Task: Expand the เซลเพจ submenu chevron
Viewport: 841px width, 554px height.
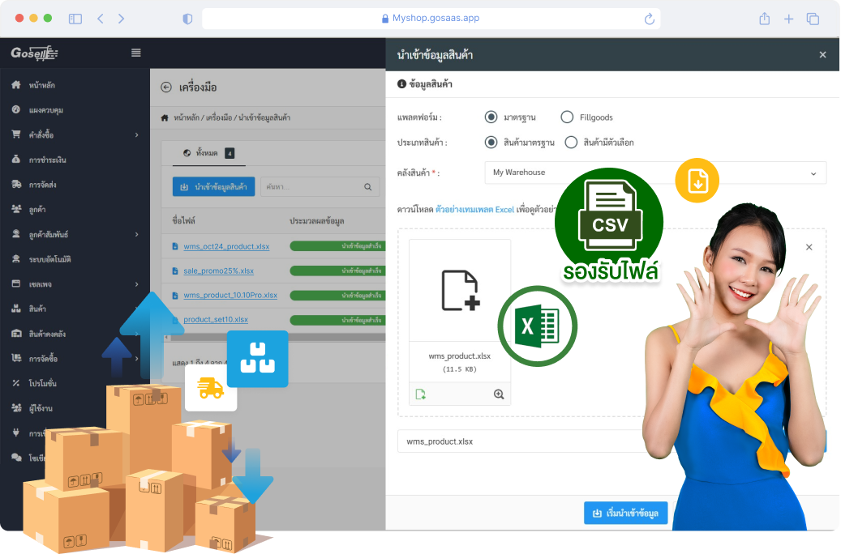Action: coord(137,284)
